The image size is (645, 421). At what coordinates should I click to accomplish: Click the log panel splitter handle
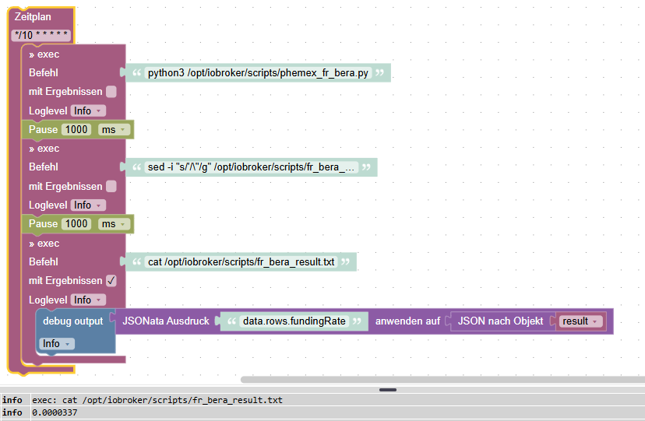tap(387, 390)
